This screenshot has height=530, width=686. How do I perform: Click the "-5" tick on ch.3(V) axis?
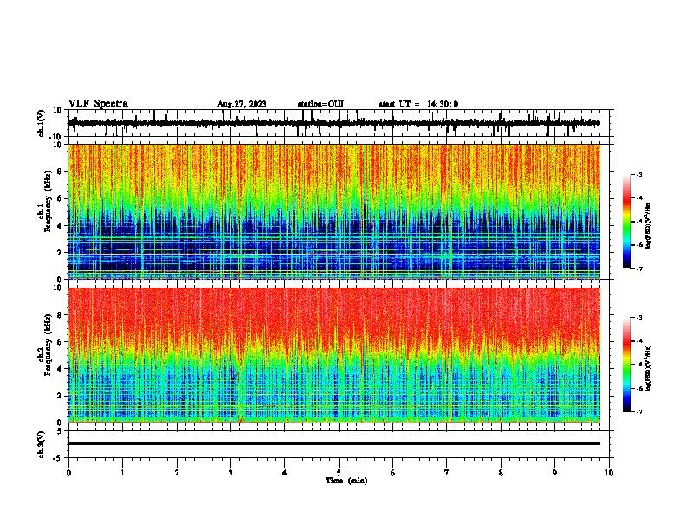pos(58,458)
